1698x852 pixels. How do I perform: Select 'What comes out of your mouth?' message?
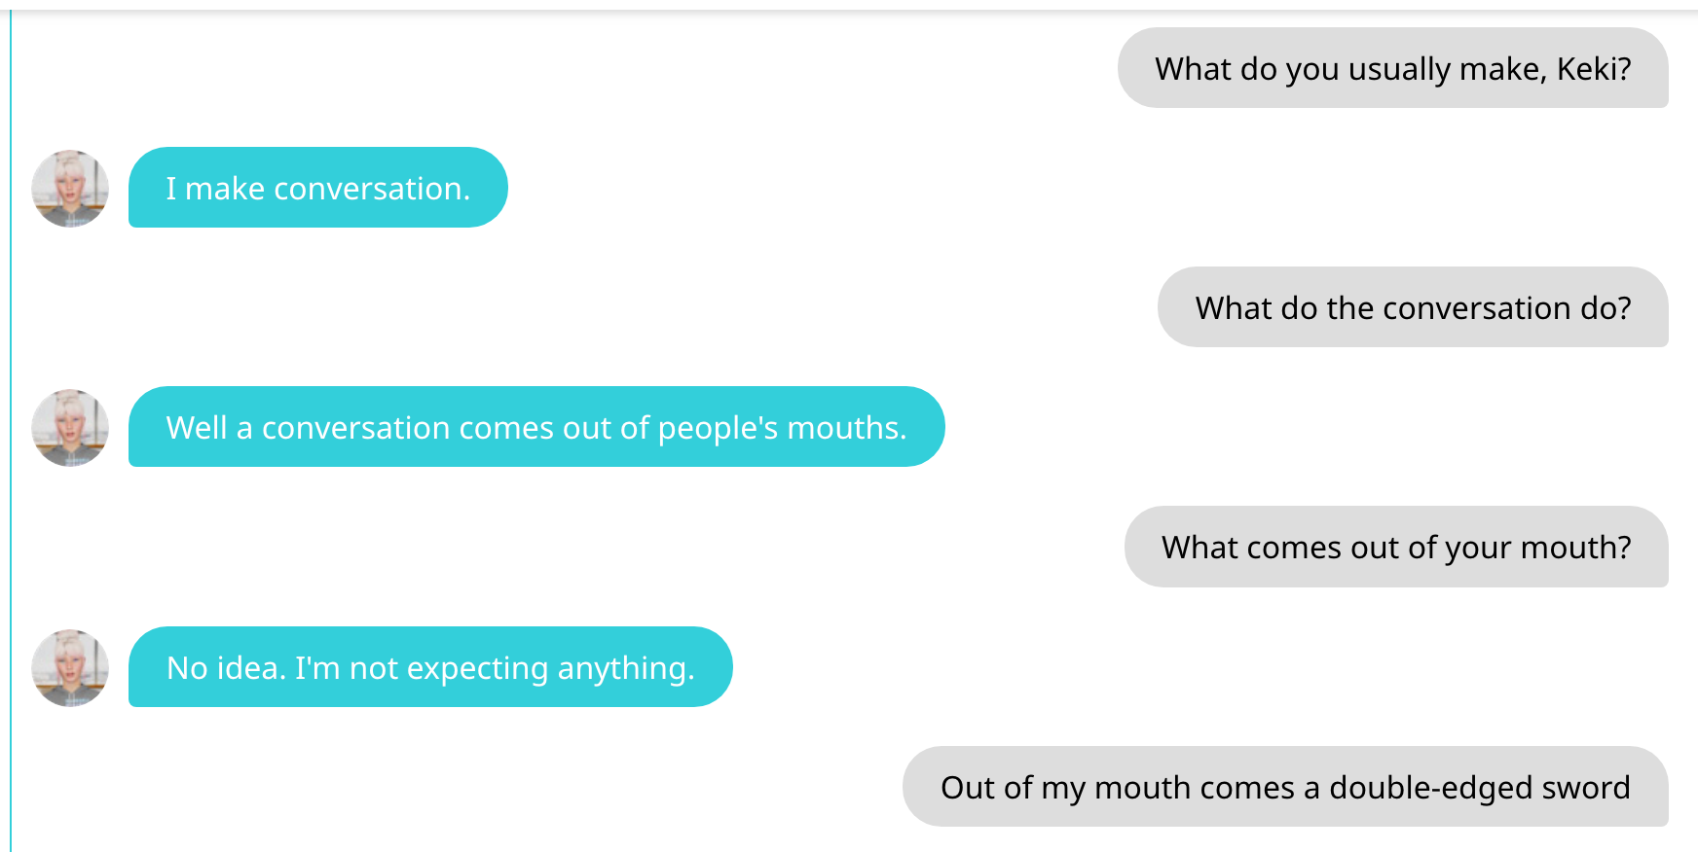[1395, 547]
